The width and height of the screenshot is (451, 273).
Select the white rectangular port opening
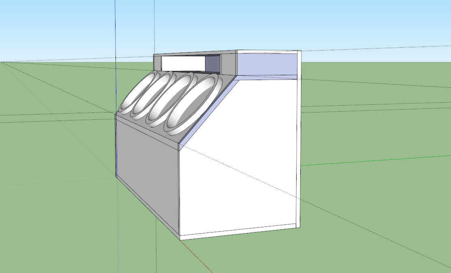[x=183, y=63]
